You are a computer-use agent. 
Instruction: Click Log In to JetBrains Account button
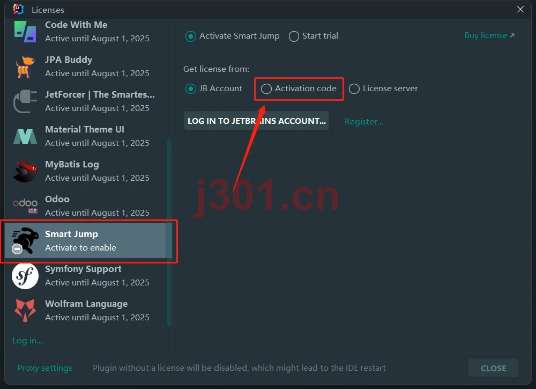click(x=257, y=121)
